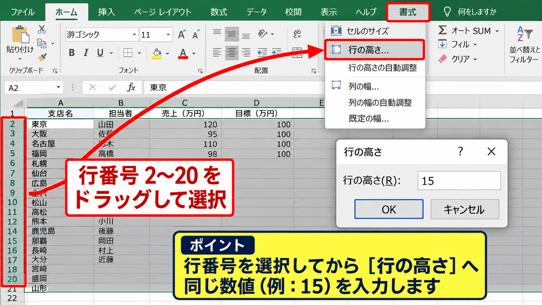Viewport: 542px width, 305px height.
Task: Click the Paste clipboard icon
Action: (x=20, y=34)
